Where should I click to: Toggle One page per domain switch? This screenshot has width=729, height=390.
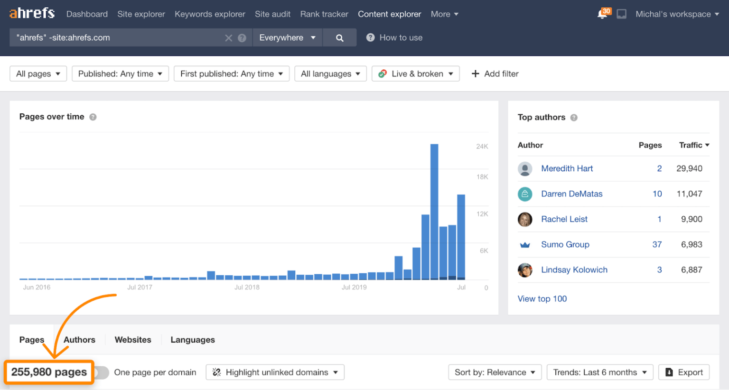tap(101, 372)
